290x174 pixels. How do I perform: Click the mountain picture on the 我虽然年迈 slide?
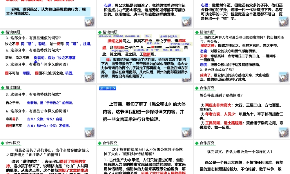284,22
